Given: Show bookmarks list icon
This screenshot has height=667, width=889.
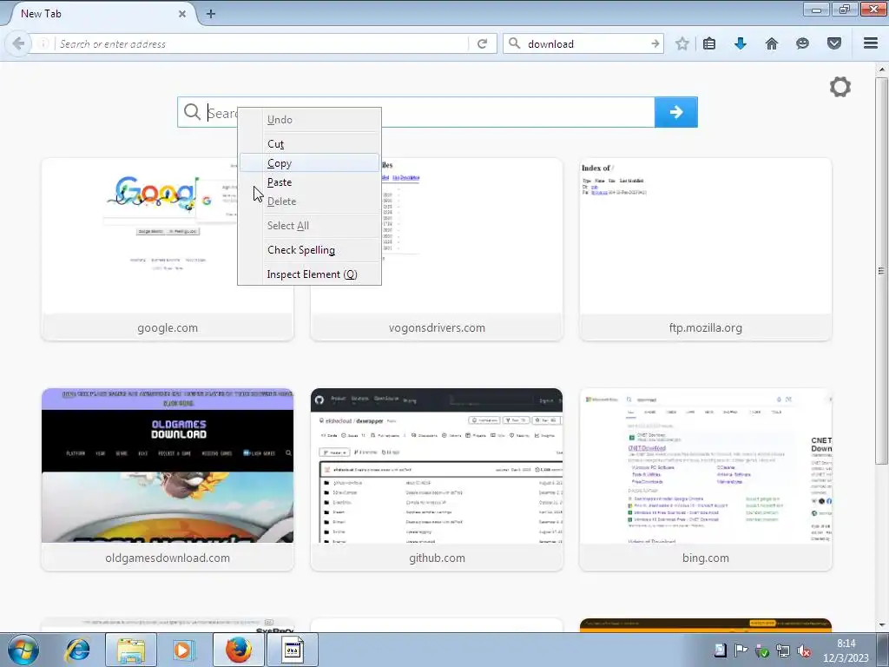Looking at the screenshot, I should tap(709, 43).
